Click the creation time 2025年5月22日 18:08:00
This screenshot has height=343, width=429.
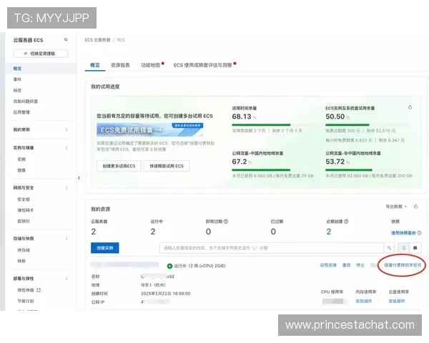pos(166,294)
